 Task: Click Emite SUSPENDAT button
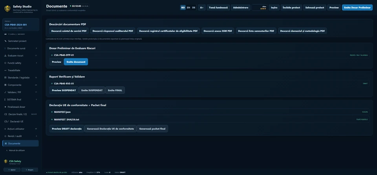(92, 90)
